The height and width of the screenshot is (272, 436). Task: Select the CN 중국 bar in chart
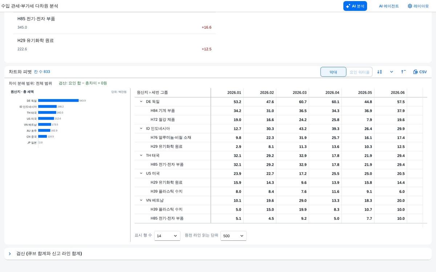(43, 136)
